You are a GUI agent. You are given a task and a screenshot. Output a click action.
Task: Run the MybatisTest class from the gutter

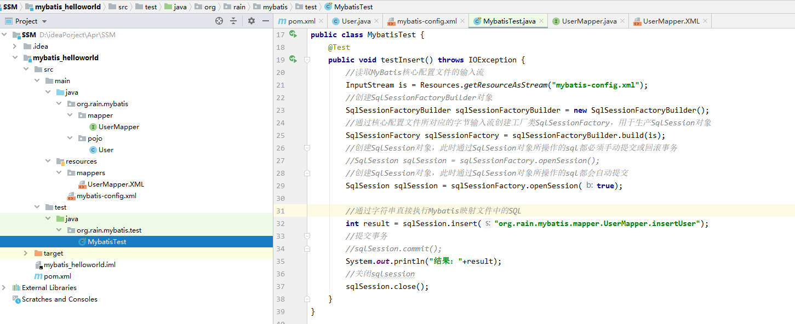pyautogui.click(x=293, y=34)
